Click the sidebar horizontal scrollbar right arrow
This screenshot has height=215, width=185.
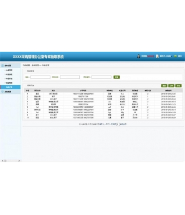tap(19, 161)
